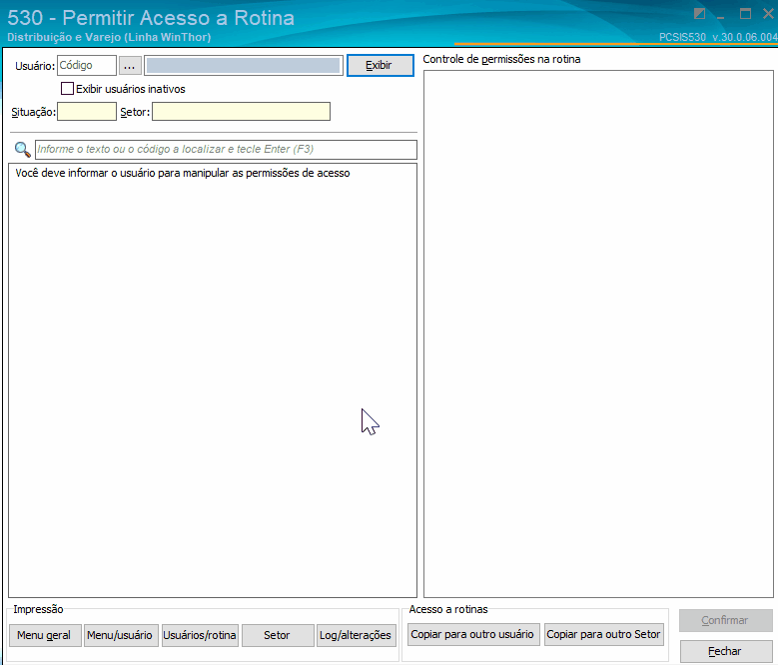The image size is (778, 665).
Task: Click the Confirmar button
Action: click(726, 620)
